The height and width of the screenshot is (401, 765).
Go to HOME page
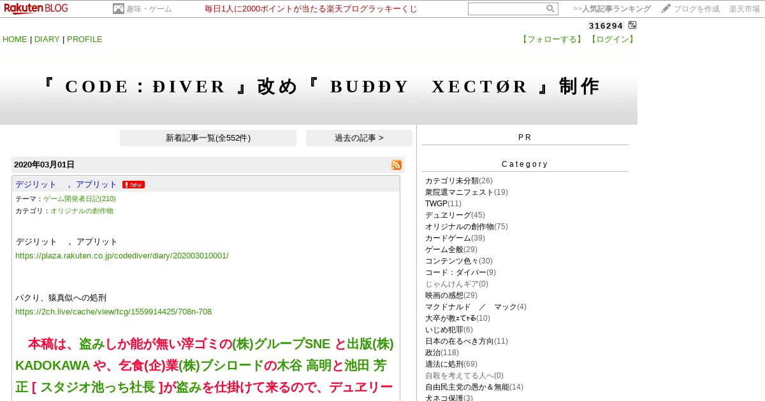(x=15, y=39)
